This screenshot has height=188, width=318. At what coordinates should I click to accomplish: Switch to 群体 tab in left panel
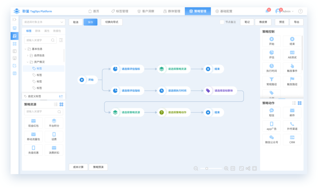(x=38, y=31)
